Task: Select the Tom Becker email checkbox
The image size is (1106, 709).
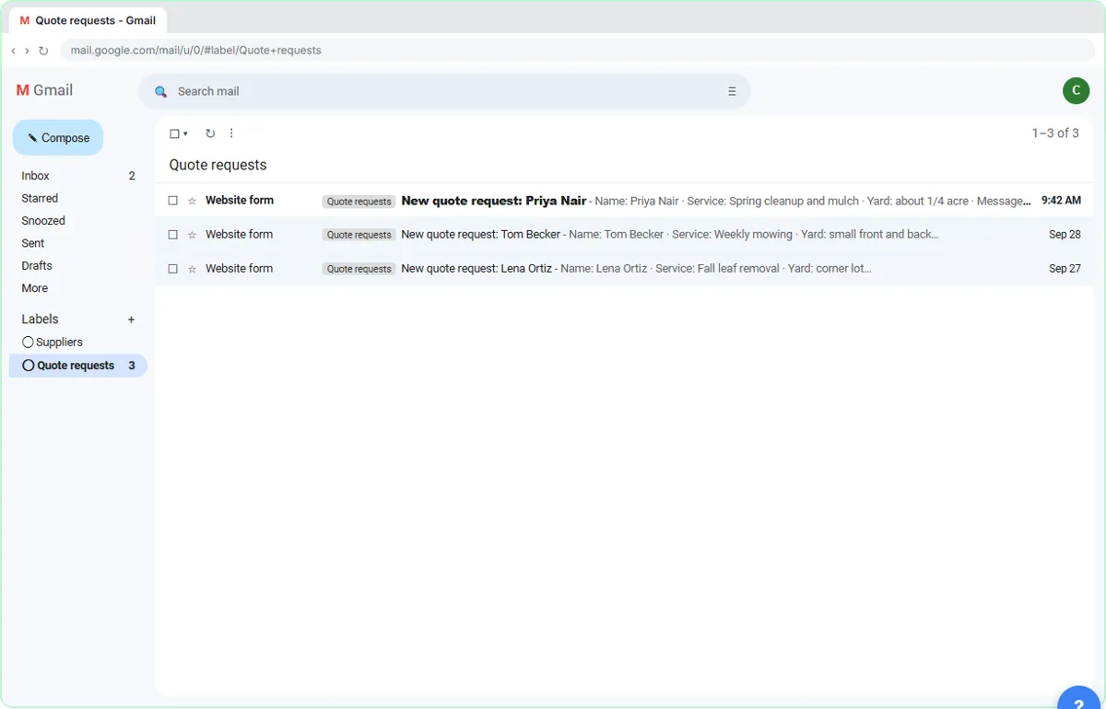Action: tap(172, 235)
